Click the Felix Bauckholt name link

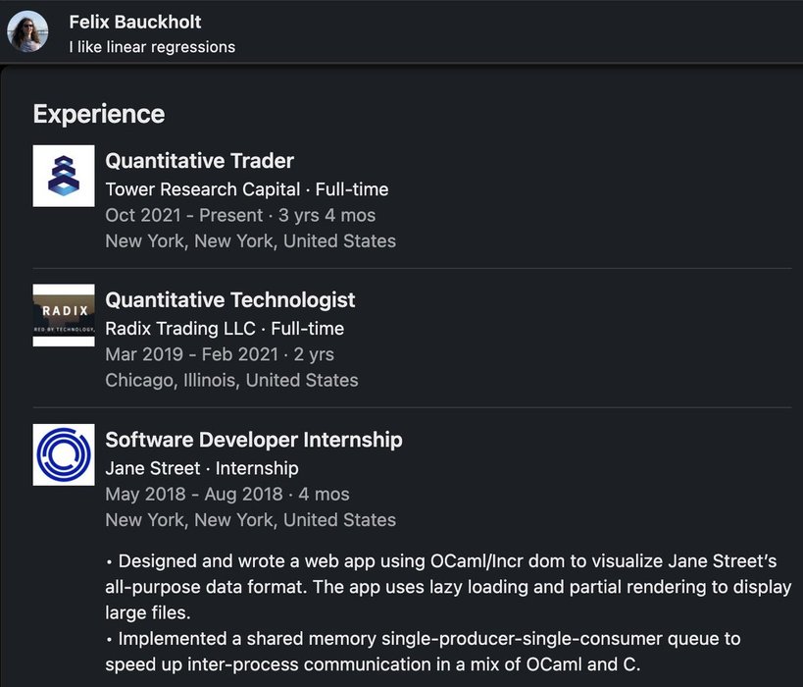pos(135,22)
